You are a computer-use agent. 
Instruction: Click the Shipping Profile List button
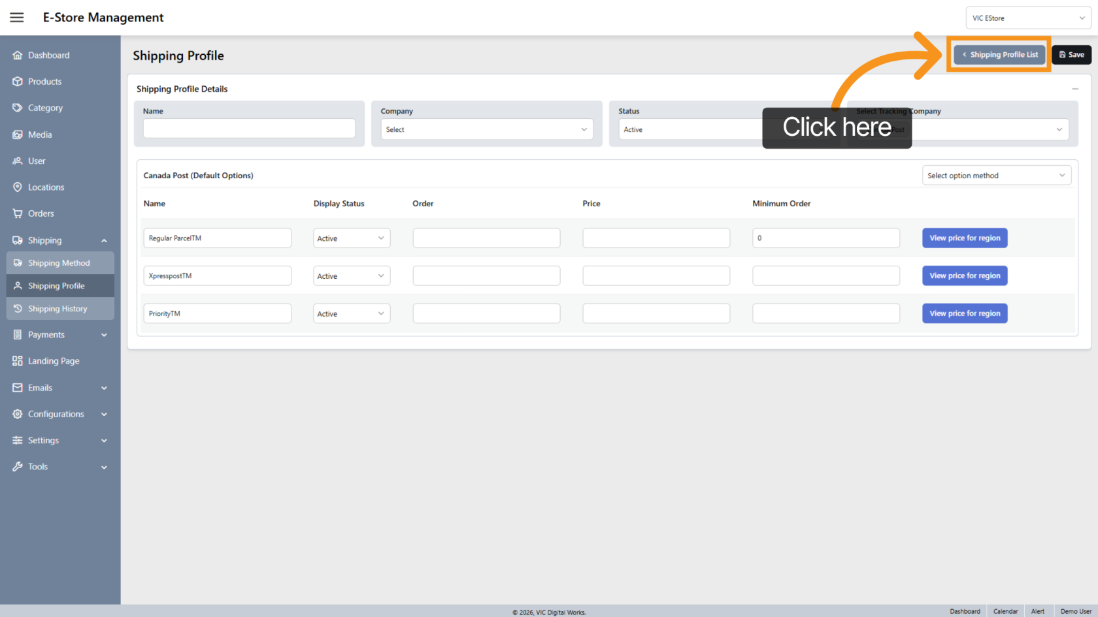click(x=1000, y=55)
